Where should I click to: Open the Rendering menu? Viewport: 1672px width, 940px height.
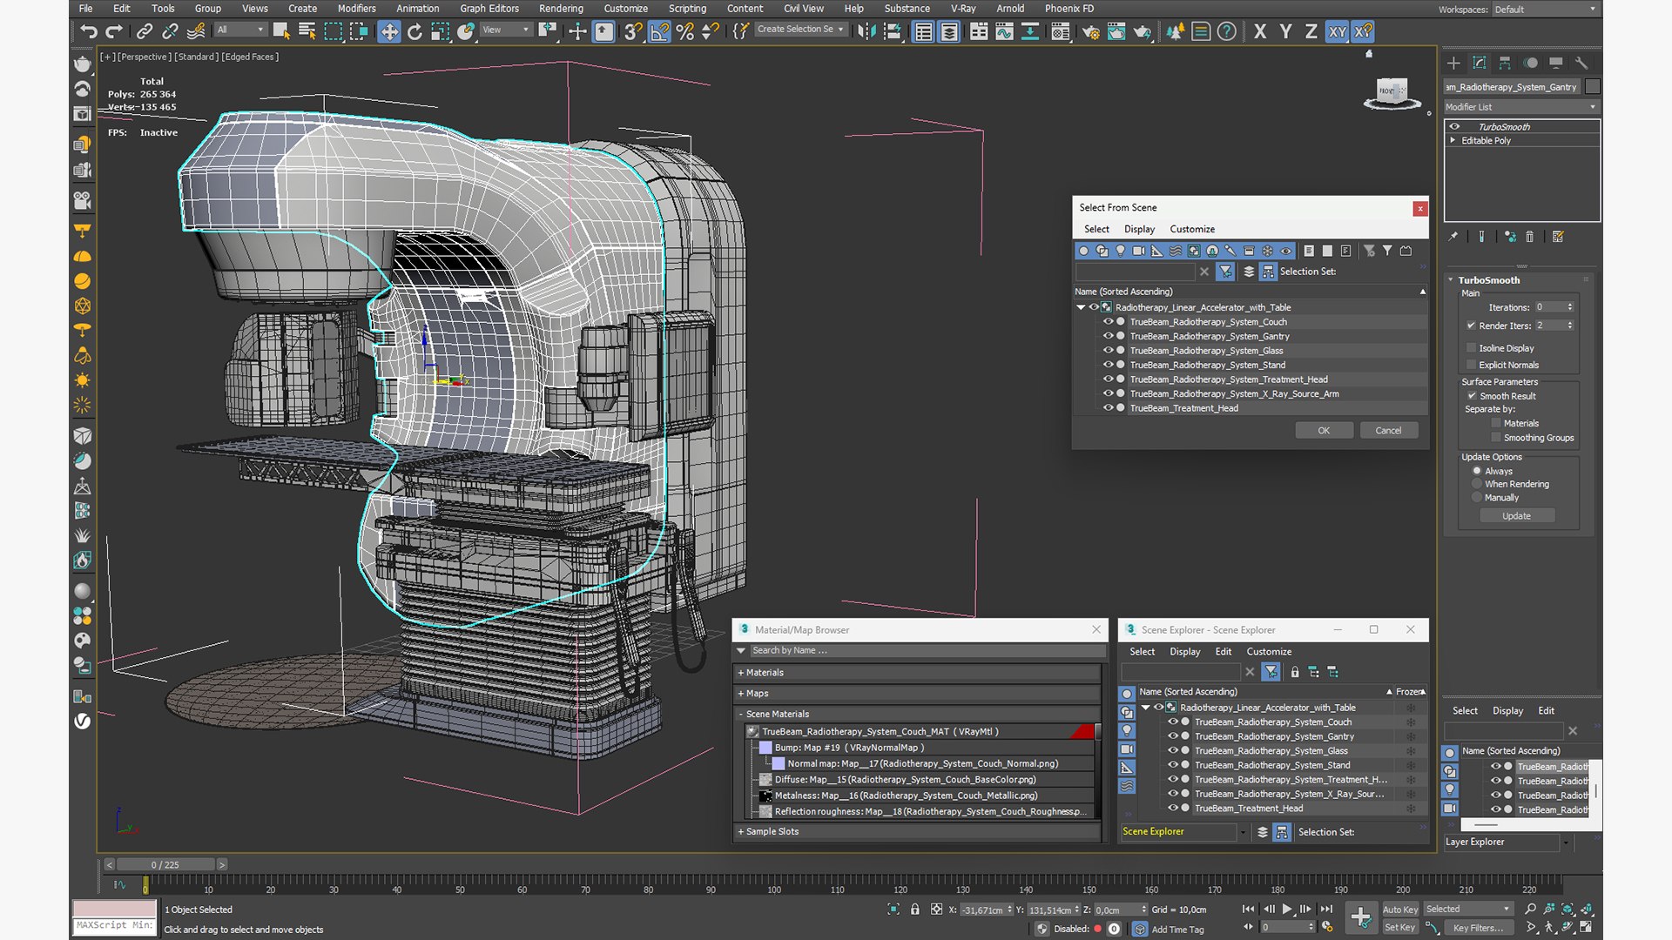561,9
